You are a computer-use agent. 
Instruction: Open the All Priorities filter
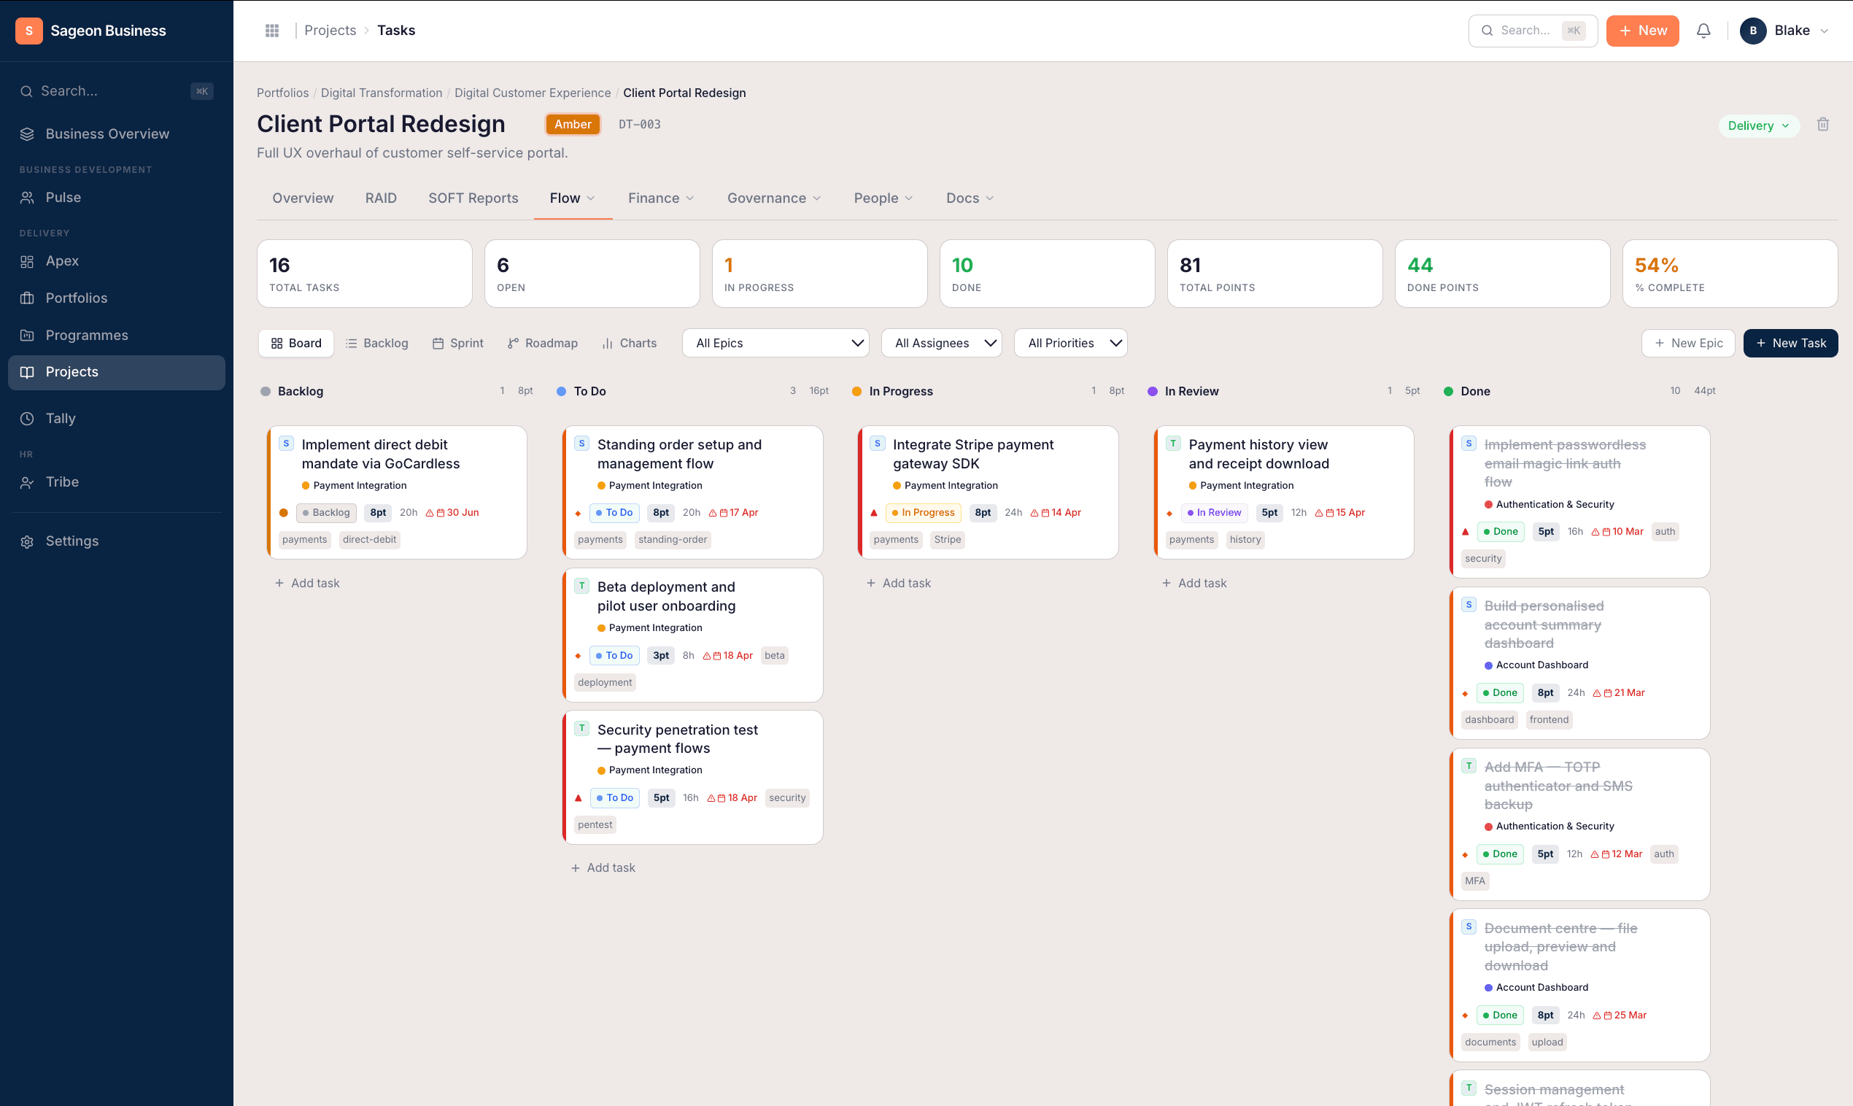pyautogui.click(x=1070, y=344)
